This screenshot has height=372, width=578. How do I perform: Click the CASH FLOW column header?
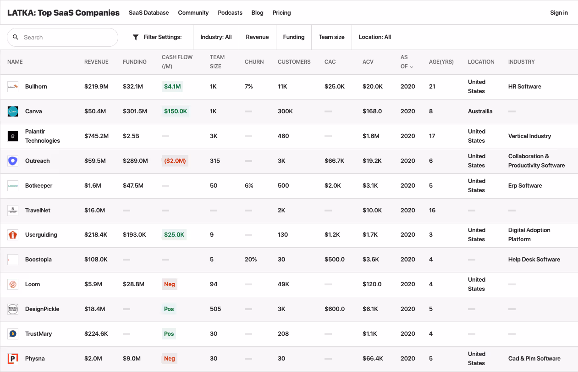(x=177, y=62)
